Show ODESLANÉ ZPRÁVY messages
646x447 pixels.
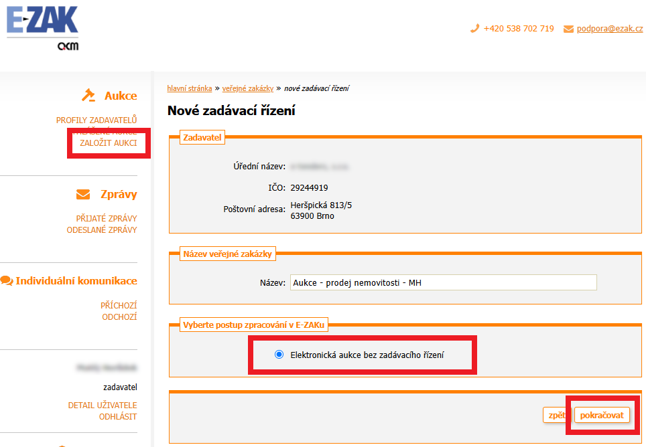click(102, 230)
